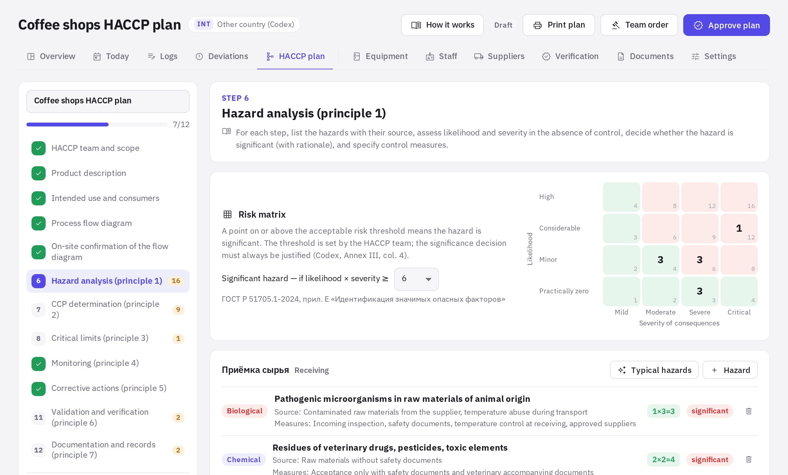Open Validation and verification (principle 6) step
The height and width of the screenshot is (475, 788).
(x=108, y=417)
